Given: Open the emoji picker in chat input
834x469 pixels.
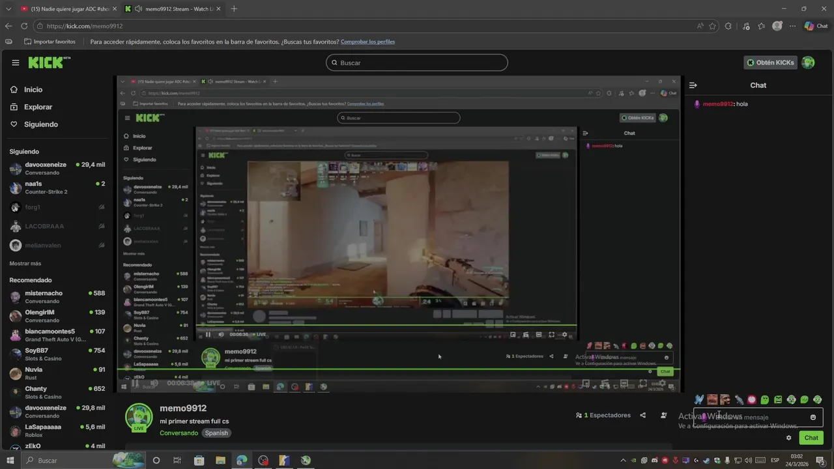Looking at the screenshot, I should click(813, 418).
